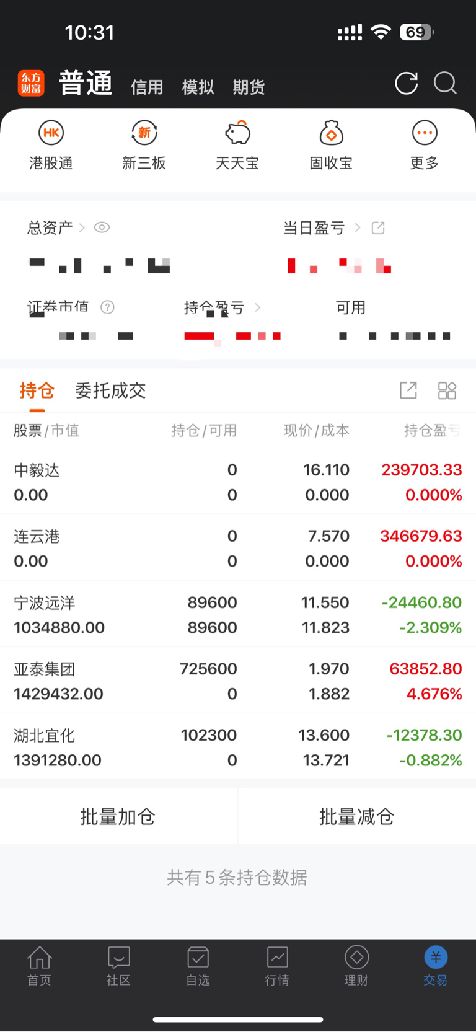Tap the Wi-Fi status icon
The height and width of the screenshot is (1032, 476).
click(381, 32)
